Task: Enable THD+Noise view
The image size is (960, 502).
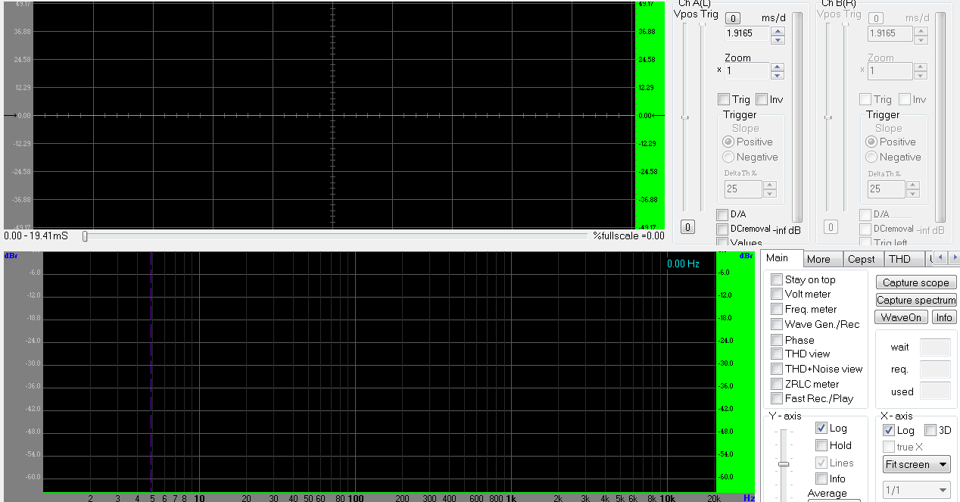Action: point(777,369)
